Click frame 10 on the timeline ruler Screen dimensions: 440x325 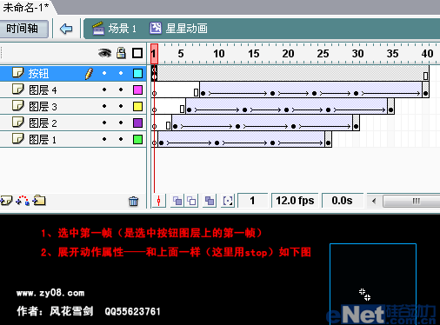pos(219,54)
